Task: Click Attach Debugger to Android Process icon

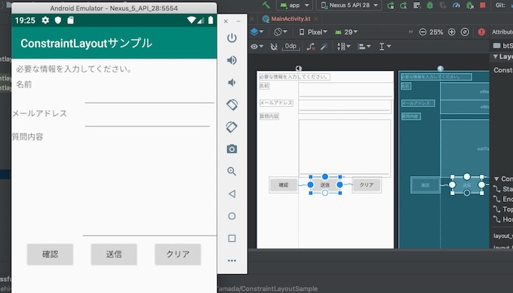Action: point(470,5)
